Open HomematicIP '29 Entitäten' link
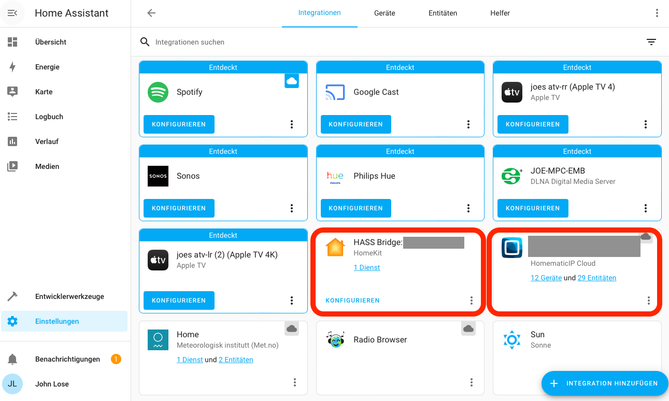 pyautogui.click(x=597, y=278)
